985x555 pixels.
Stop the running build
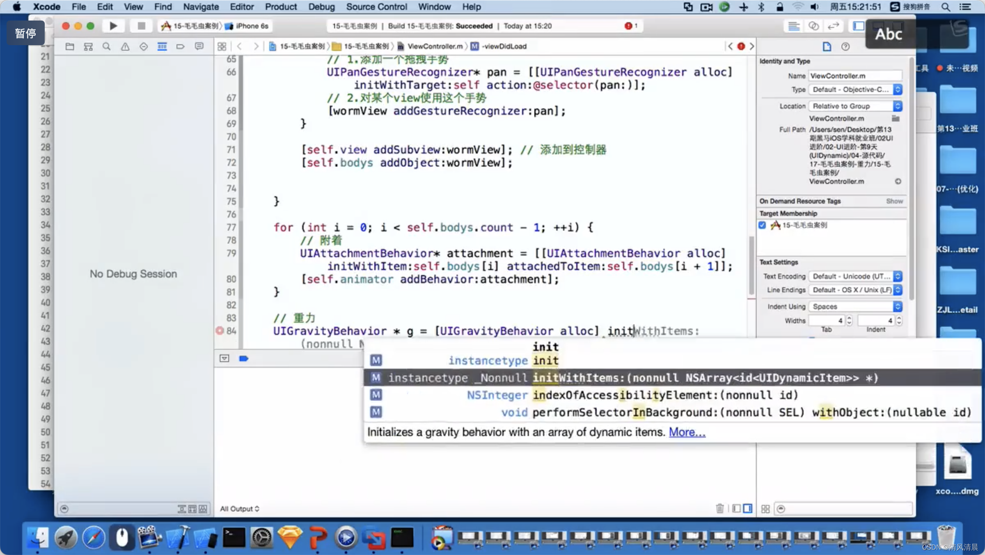141,26
